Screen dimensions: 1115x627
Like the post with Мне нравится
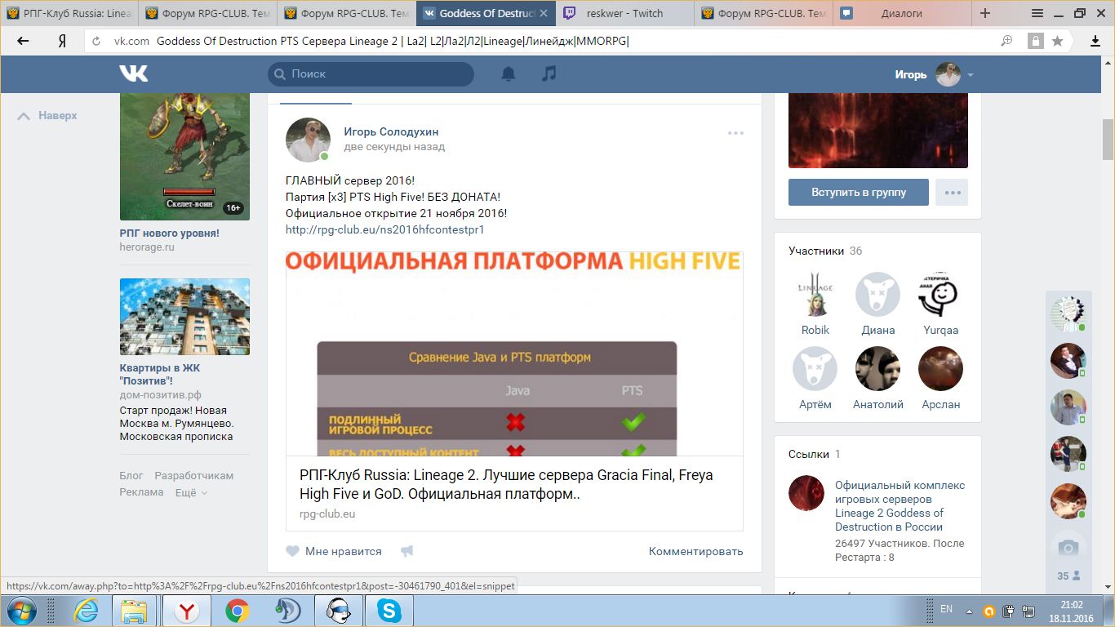tap(334, 551)
